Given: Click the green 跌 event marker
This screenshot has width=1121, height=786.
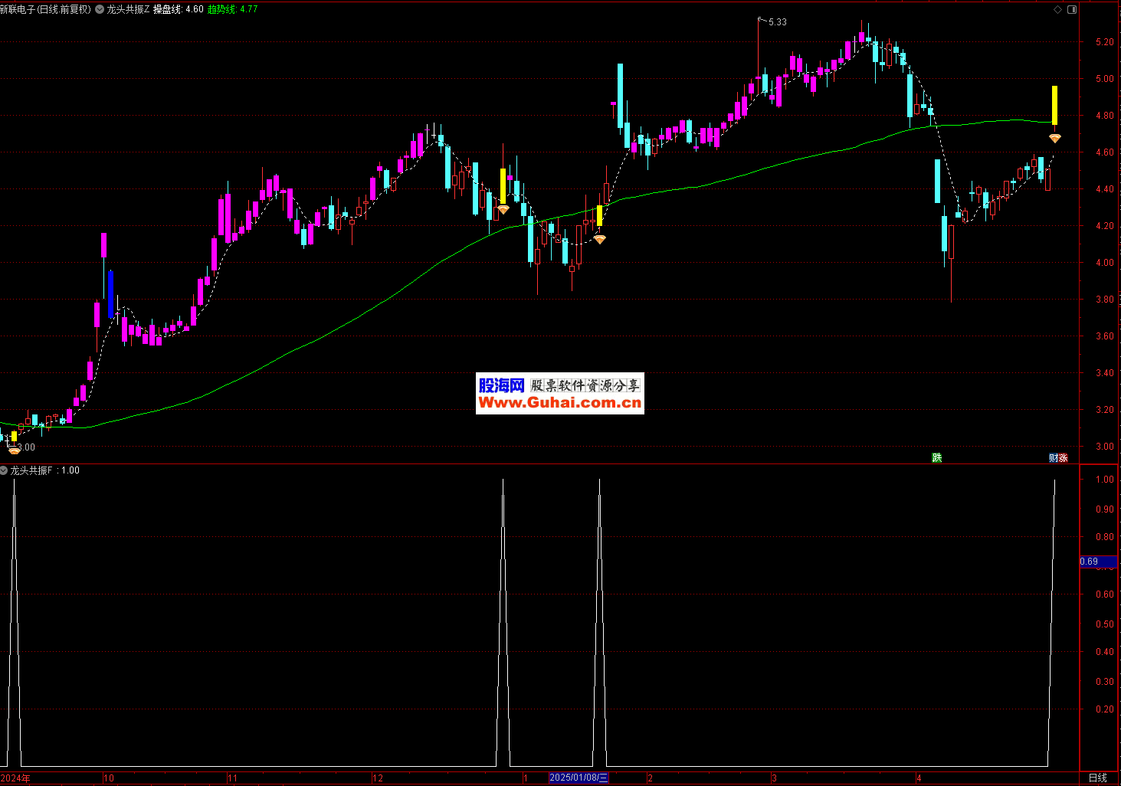Looking at the screenshot, I should [x=936, y=457].
